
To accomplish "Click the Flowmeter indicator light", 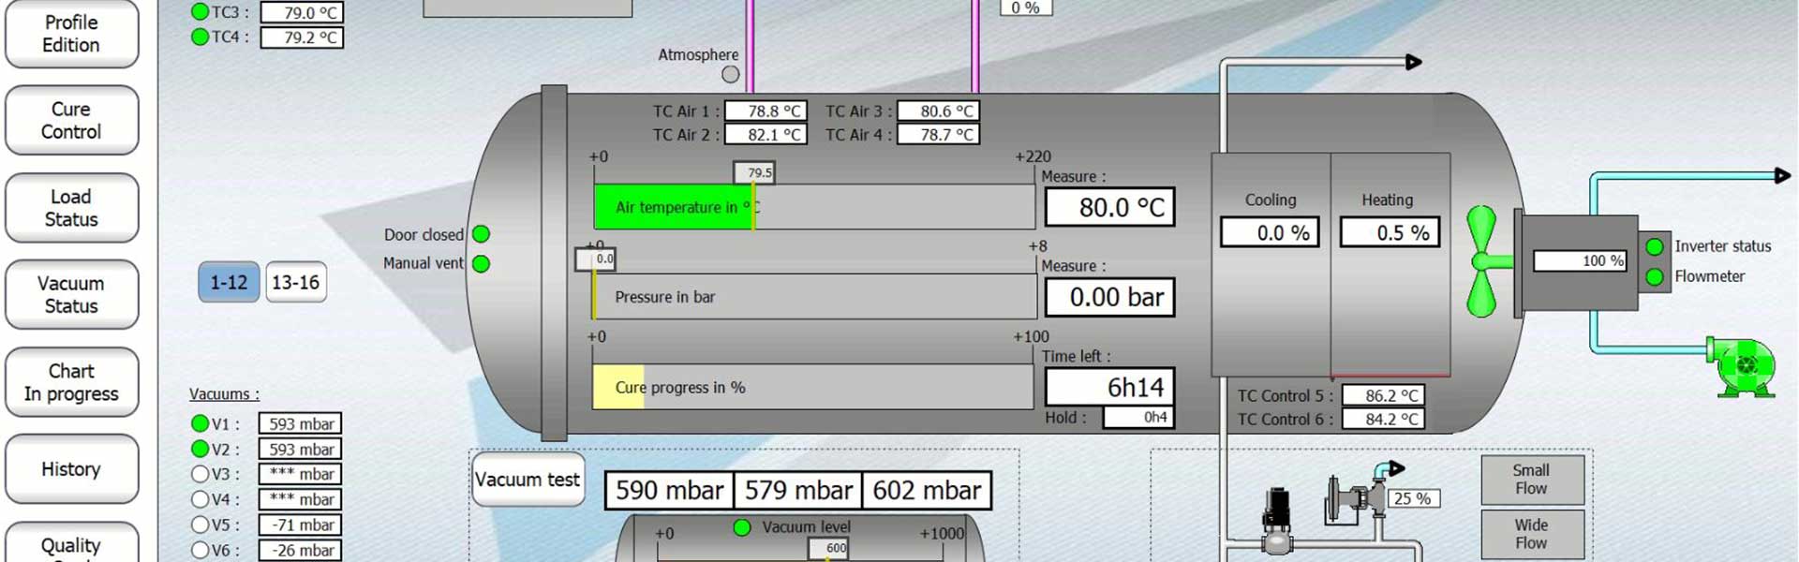I will point(1655,277).
